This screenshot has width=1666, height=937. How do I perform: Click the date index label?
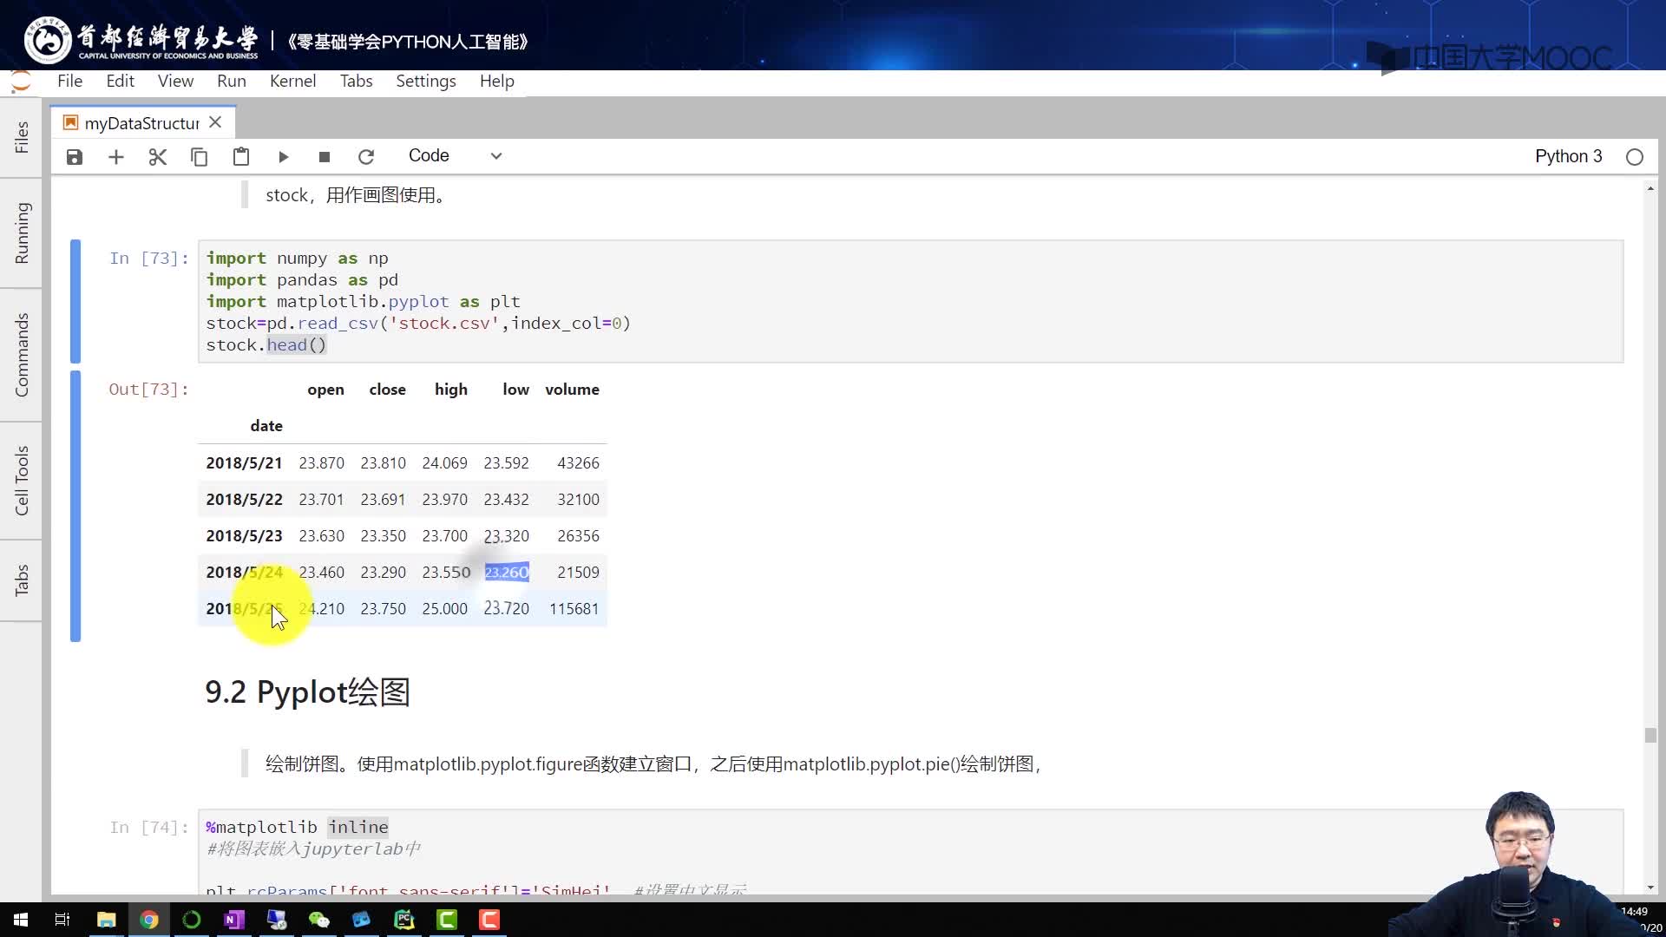click(266, 426)
